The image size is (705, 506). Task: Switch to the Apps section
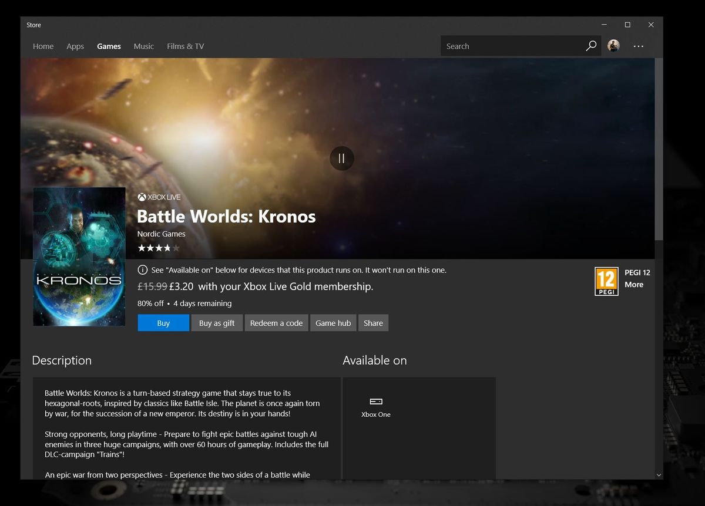(75, 46)
